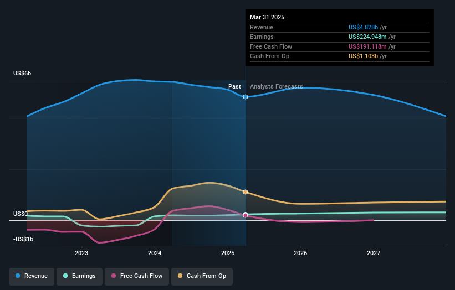Toggle the Cash From Op legend series
This screenshot has width=455, height=290.
[202, 276]
